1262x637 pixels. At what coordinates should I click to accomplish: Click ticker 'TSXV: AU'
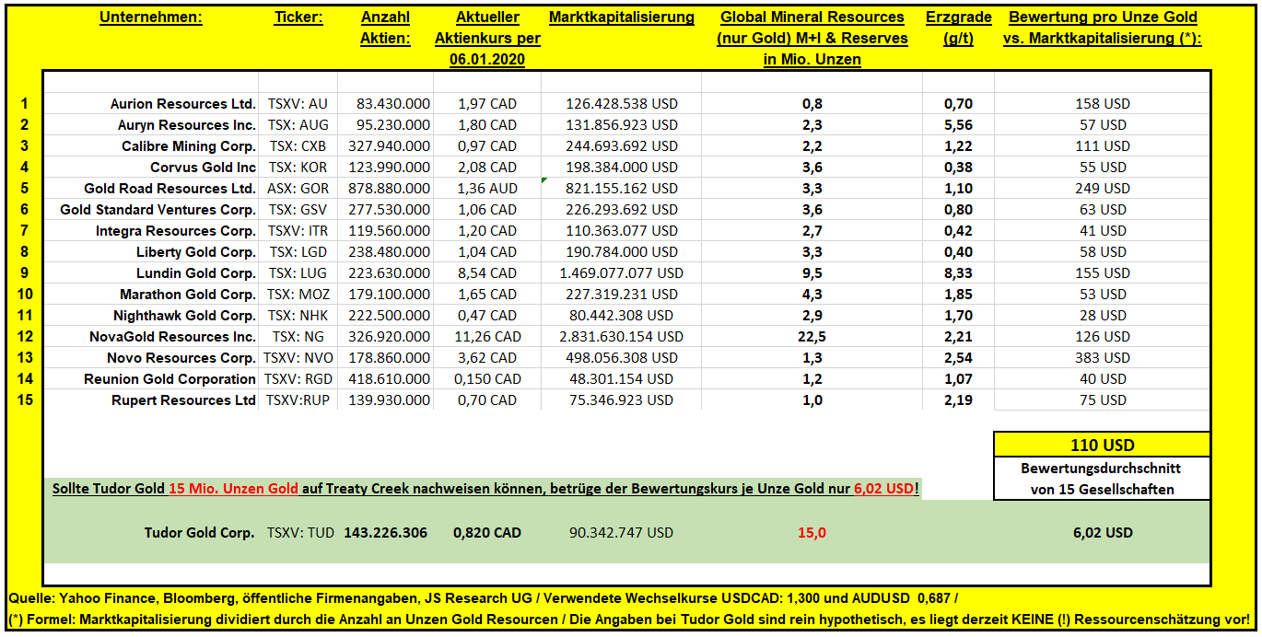click(298, 104)
